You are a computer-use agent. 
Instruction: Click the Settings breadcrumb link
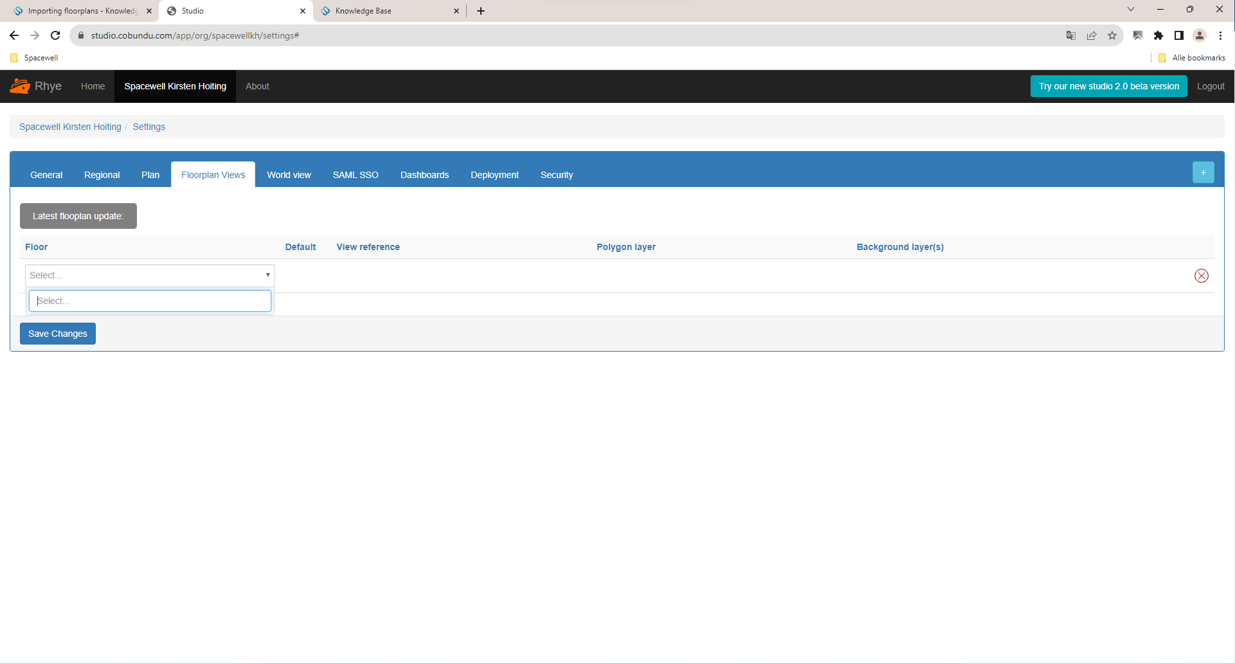pos(149,127)
